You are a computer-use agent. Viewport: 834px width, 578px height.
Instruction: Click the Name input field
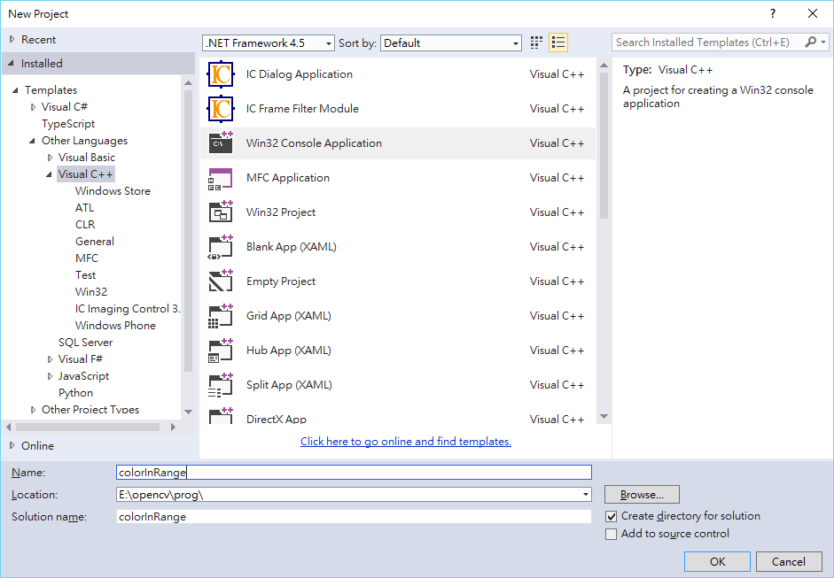point(354,473)
